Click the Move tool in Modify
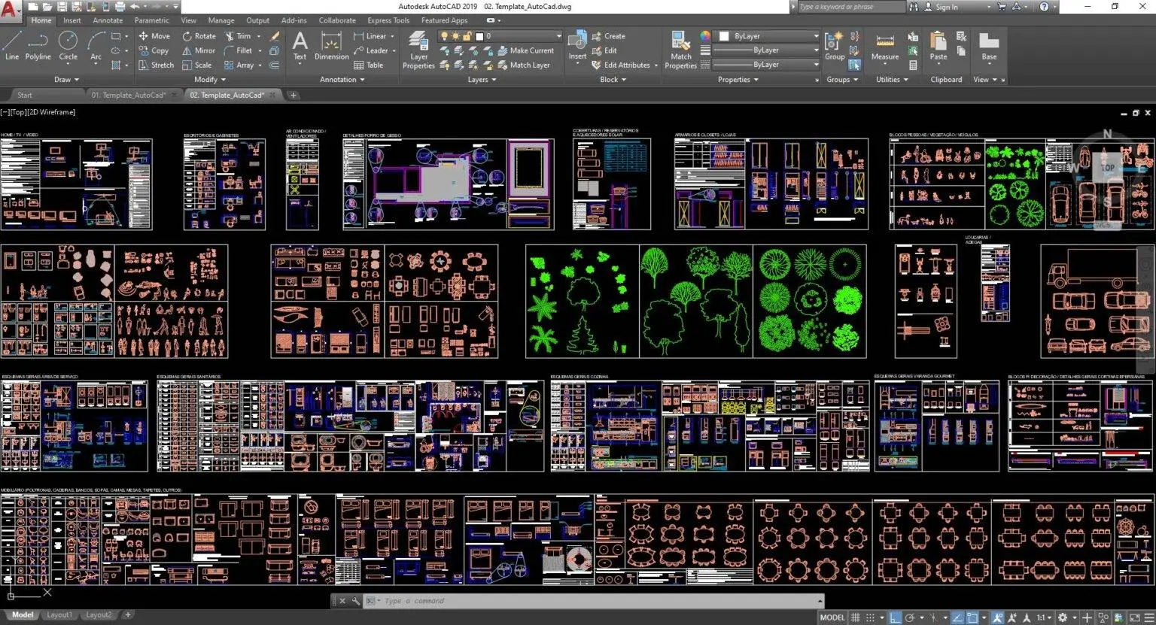The image size is (1156, 625). coord(154,36)
